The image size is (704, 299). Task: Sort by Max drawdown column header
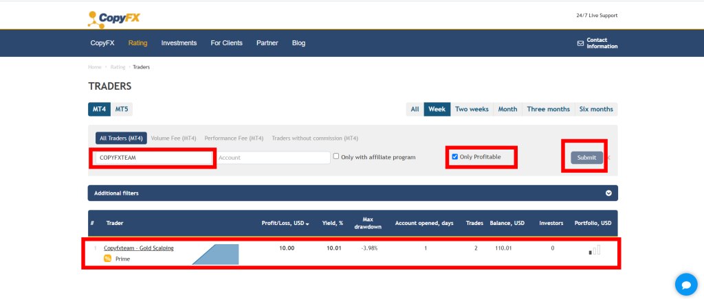(368, 223)
